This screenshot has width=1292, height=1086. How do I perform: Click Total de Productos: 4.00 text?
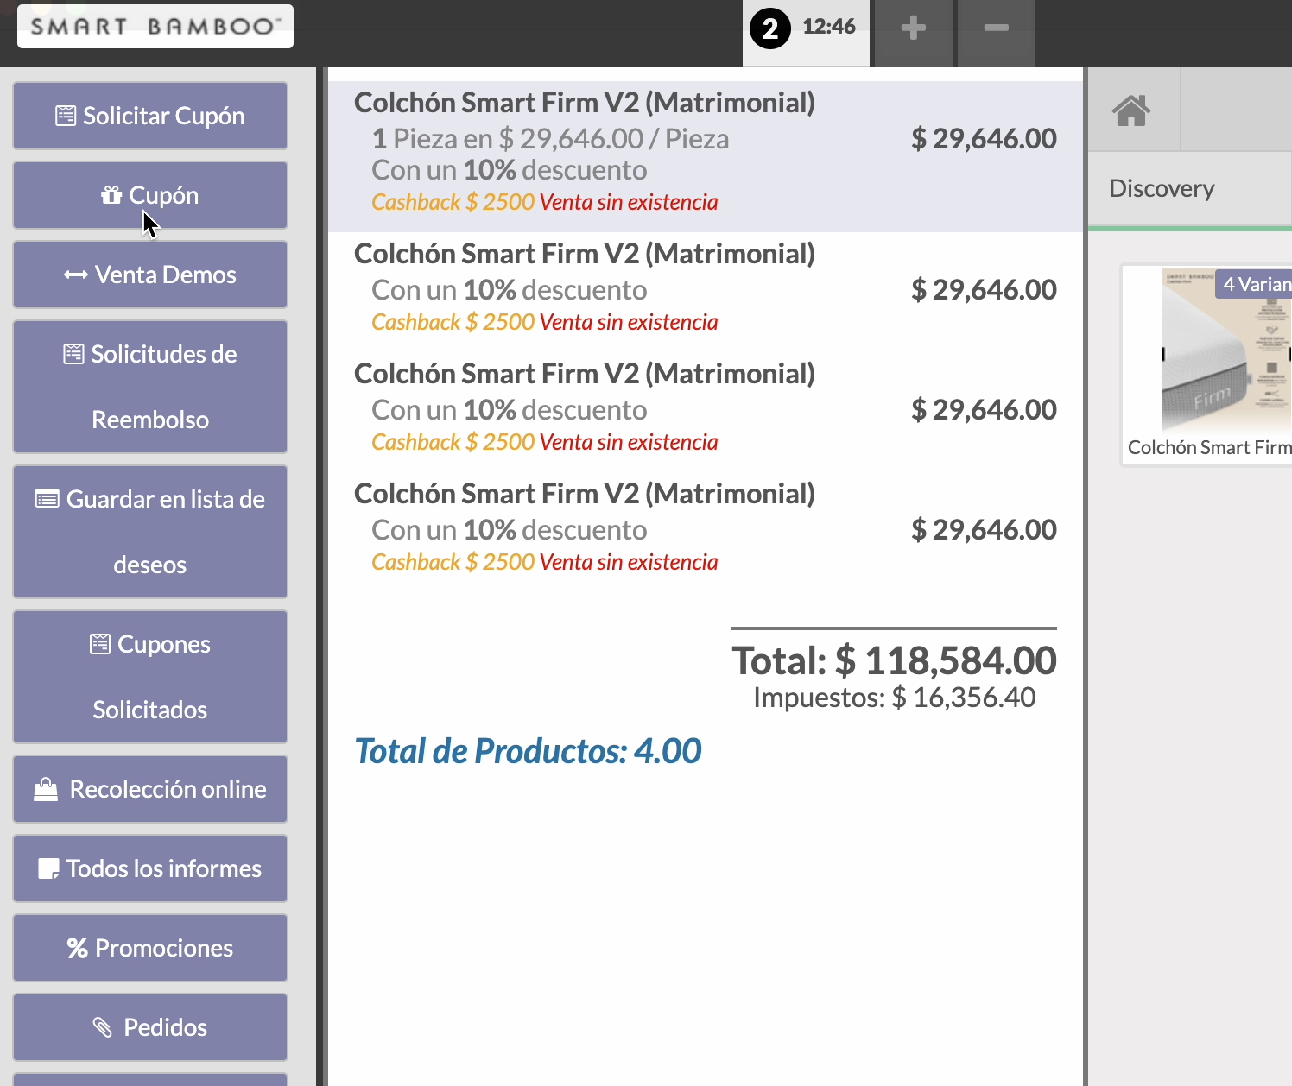tap(528, 751)
